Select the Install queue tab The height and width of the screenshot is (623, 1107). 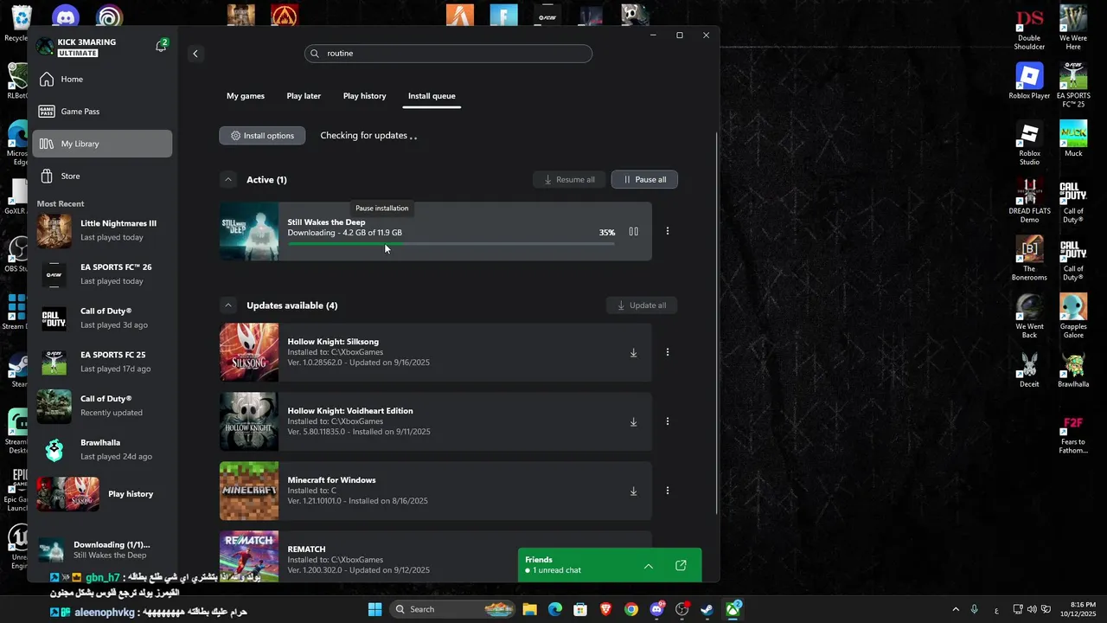click(x=432, y=96)
